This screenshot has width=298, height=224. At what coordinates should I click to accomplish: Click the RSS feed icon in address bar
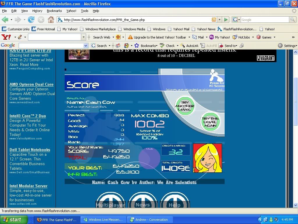[x=214, y=20]
